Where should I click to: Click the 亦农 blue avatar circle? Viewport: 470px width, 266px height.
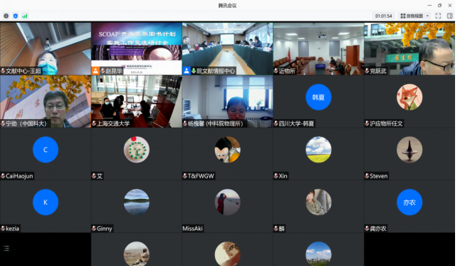click(x=409, y=202)
